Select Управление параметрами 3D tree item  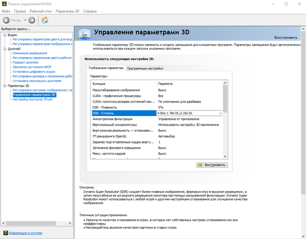point(35,95)
